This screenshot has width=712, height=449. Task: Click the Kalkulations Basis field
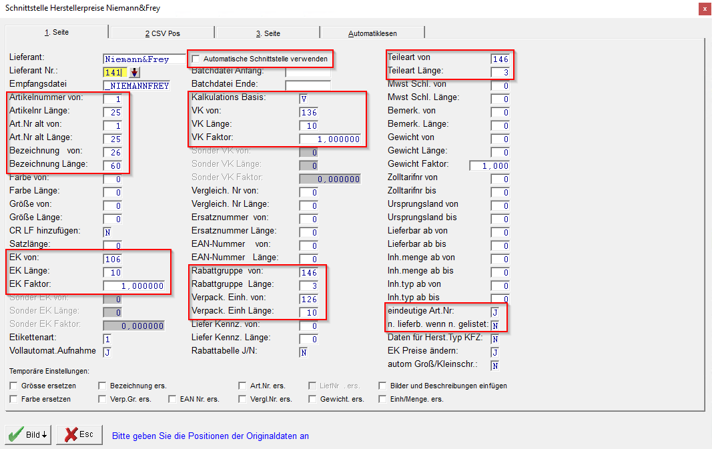pos(304,99)
